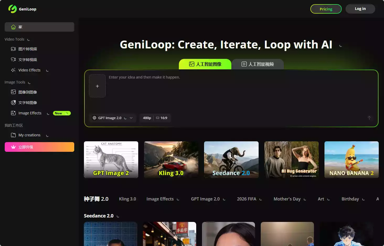The height and width of the screenshot is (246, 384).
Task: Open the Kling 3.0 red car card
Action: pyautogui.click(x=171, y=160)
